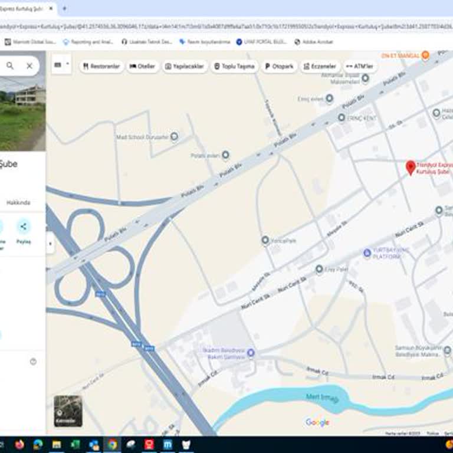Viewport: 453px width, 453px height.
Task: Click the search magnifier icon in Maps
Action: click(10, 66)
